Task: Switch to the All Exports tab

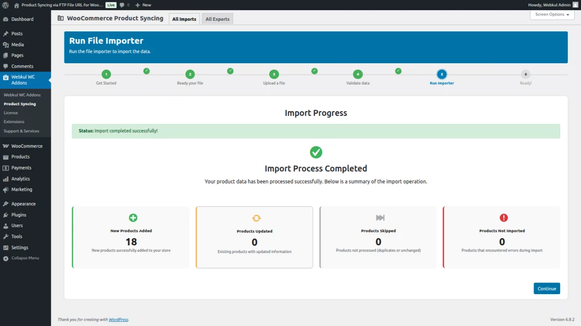Action: 217,19
